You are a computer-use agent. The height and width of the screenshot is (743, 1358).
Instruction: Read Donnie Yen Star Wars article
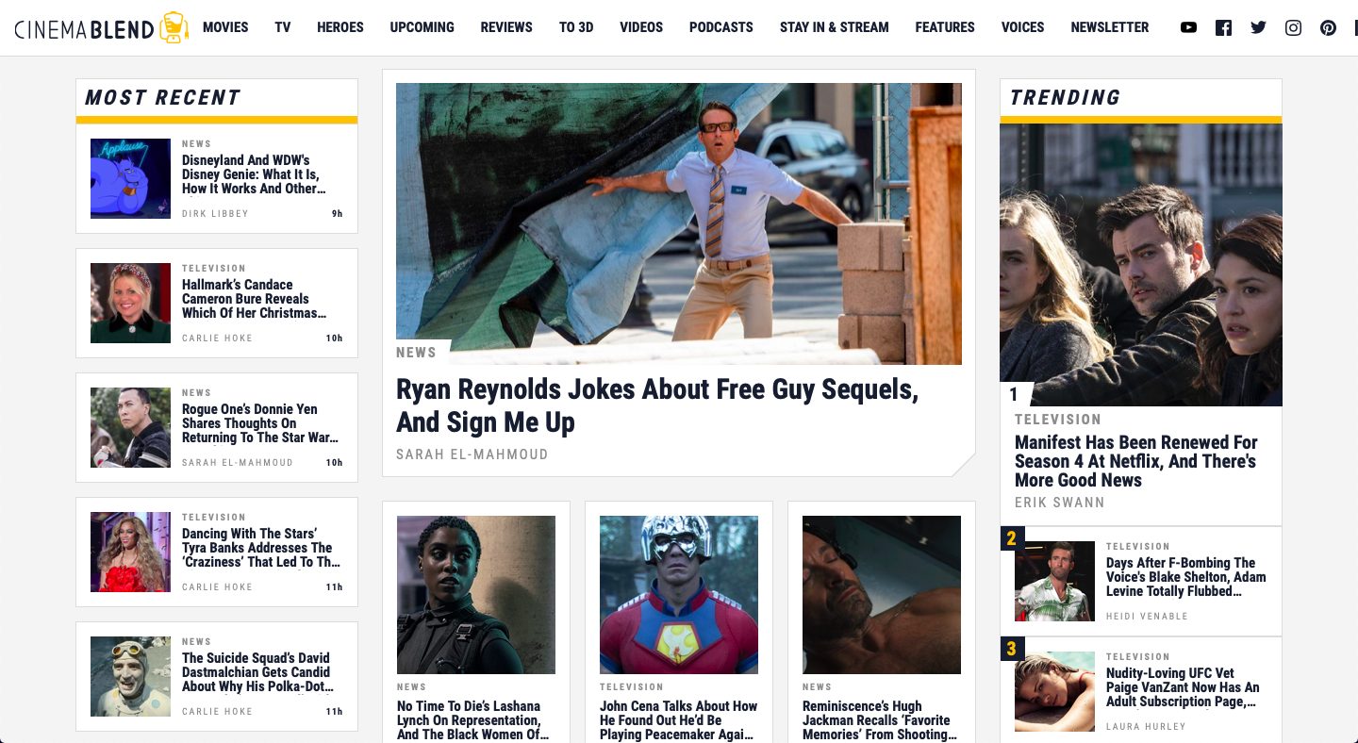coord(259,423)
